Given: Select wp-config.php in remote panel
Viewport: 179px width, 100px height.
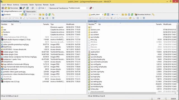Looking at the screenshot, I should (96, 64).
